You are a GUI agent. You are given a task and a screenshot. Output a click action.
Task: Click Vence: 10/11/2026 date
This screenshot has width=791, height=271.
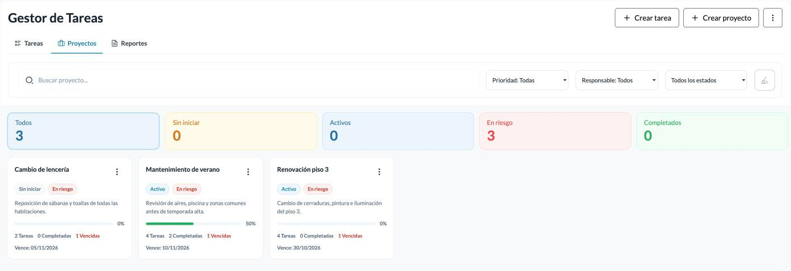point(168,248)
